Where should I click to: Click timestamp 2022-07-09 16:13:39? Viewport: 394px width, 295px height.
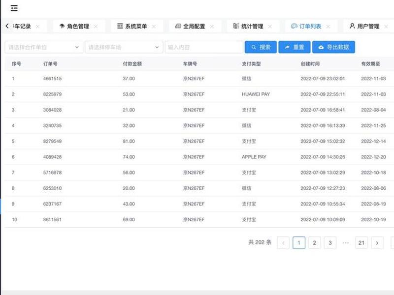(x=323, y=126)
